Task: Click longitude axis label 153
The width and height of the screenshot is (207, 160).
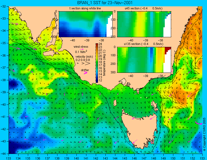Action: [x=202, y=158]
